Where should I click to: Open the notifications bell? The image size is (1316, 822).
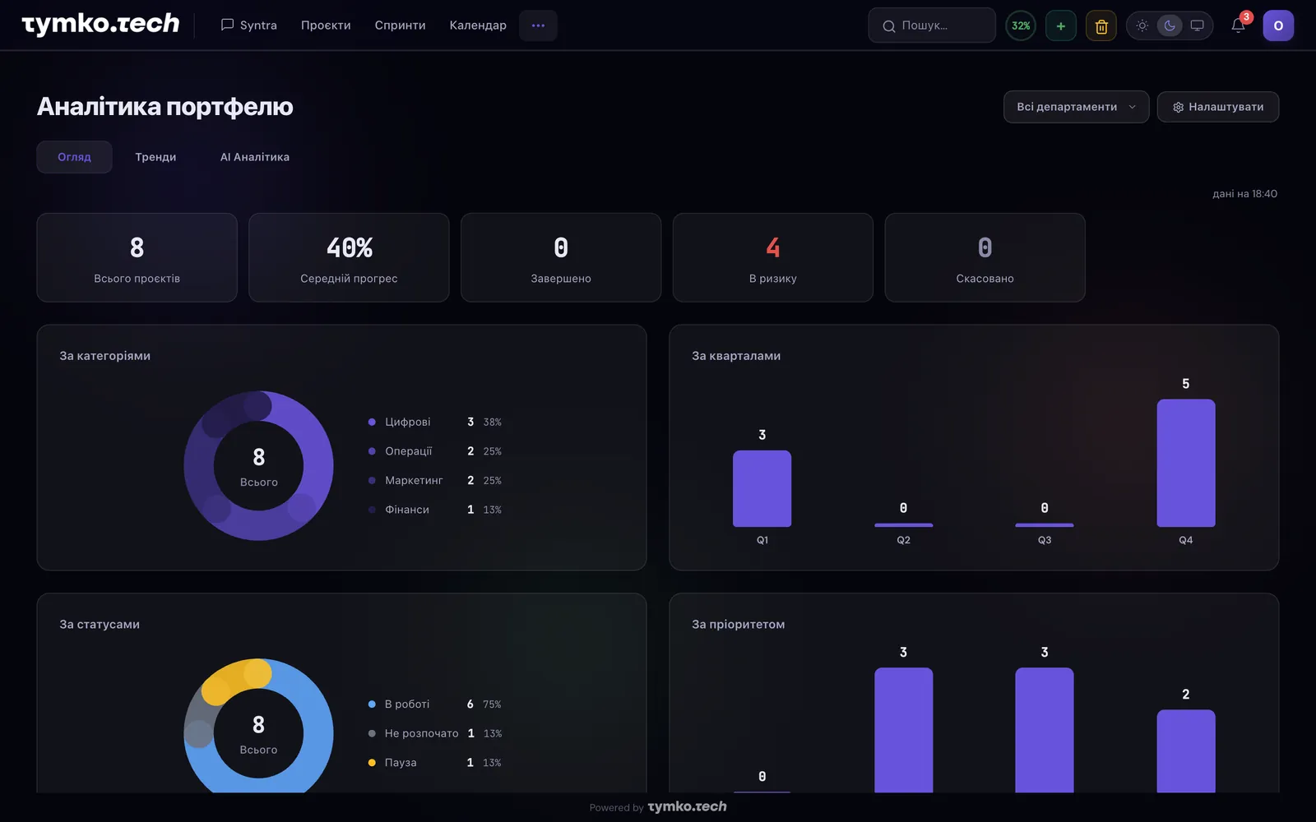click(1238, 25)
